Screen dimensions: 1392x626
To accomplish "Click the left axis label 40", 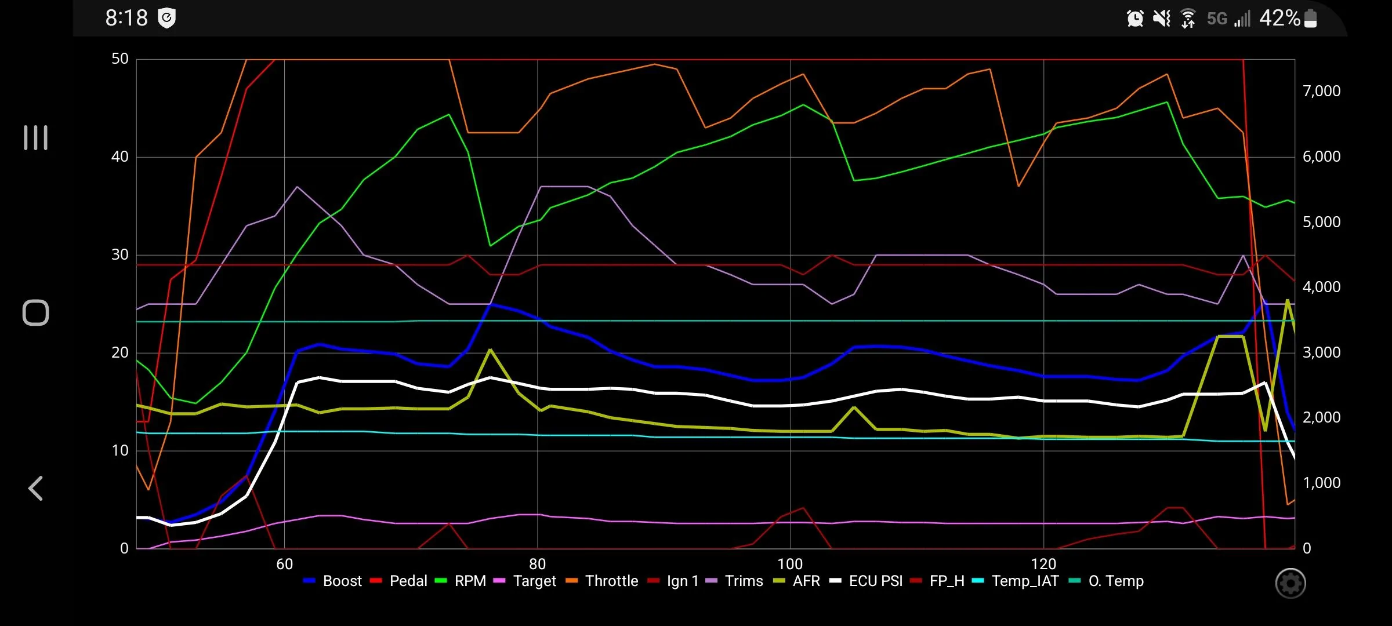I will point(120,156).
